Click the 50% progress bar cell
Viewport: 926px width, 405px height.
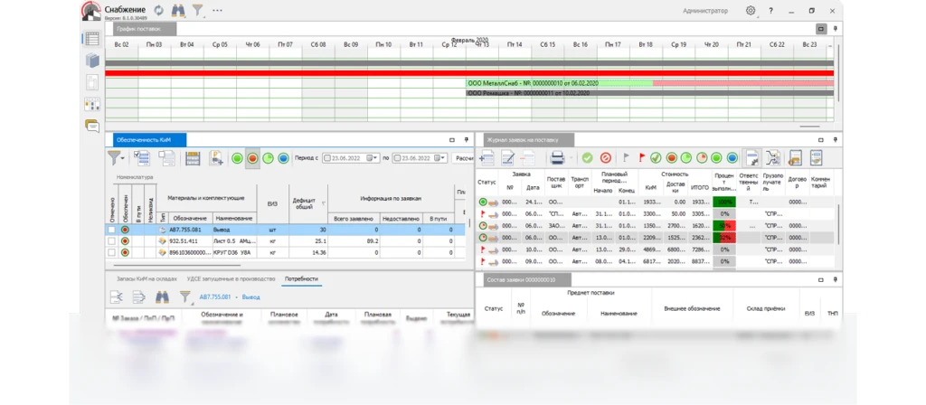(724, 225)
